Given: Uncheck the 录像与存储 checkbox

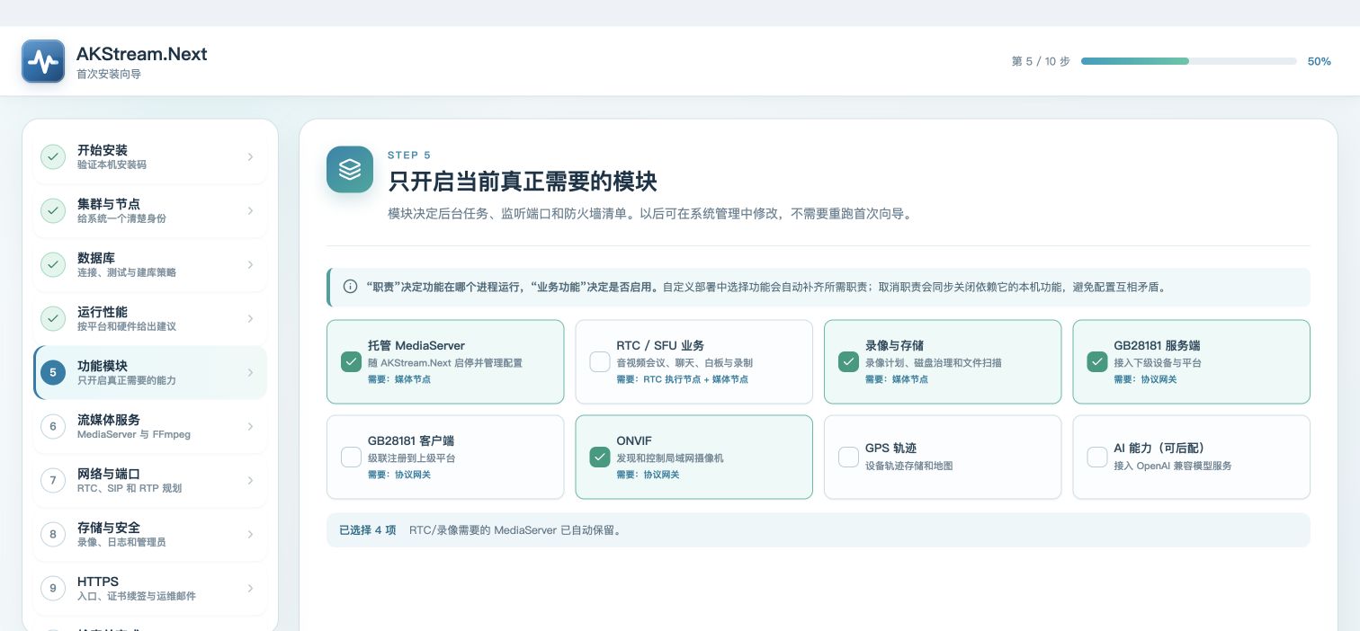Looking at the screenshot, I should [848, 361].
